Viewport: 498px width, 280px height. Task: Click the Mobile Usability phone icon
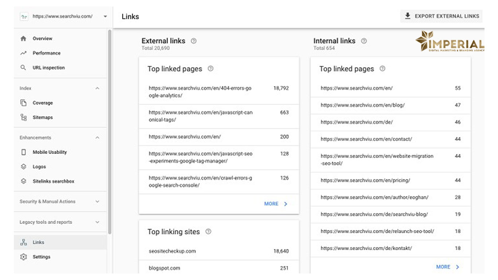point(24,152)
